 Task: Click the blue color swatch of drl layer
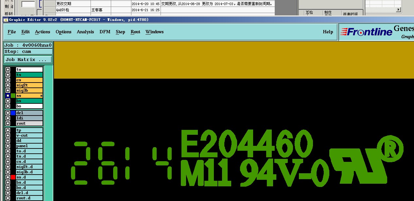13,113
